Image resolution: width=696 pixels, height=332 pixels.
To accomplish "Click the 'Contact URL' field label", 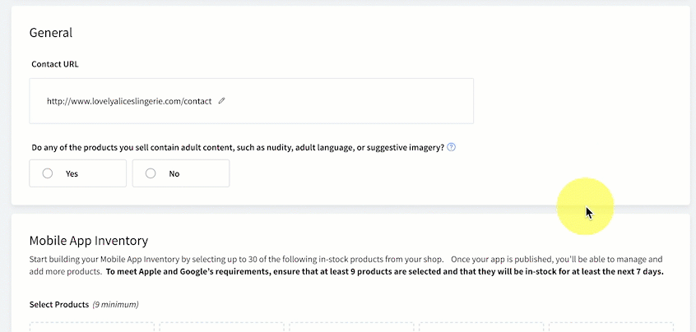I will pyautogui.click(x=55, y=64).
